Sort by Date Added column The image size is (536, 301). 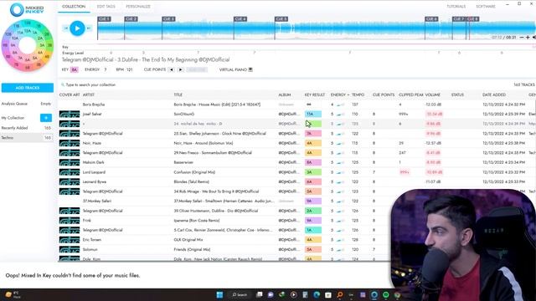coord(494,94)
